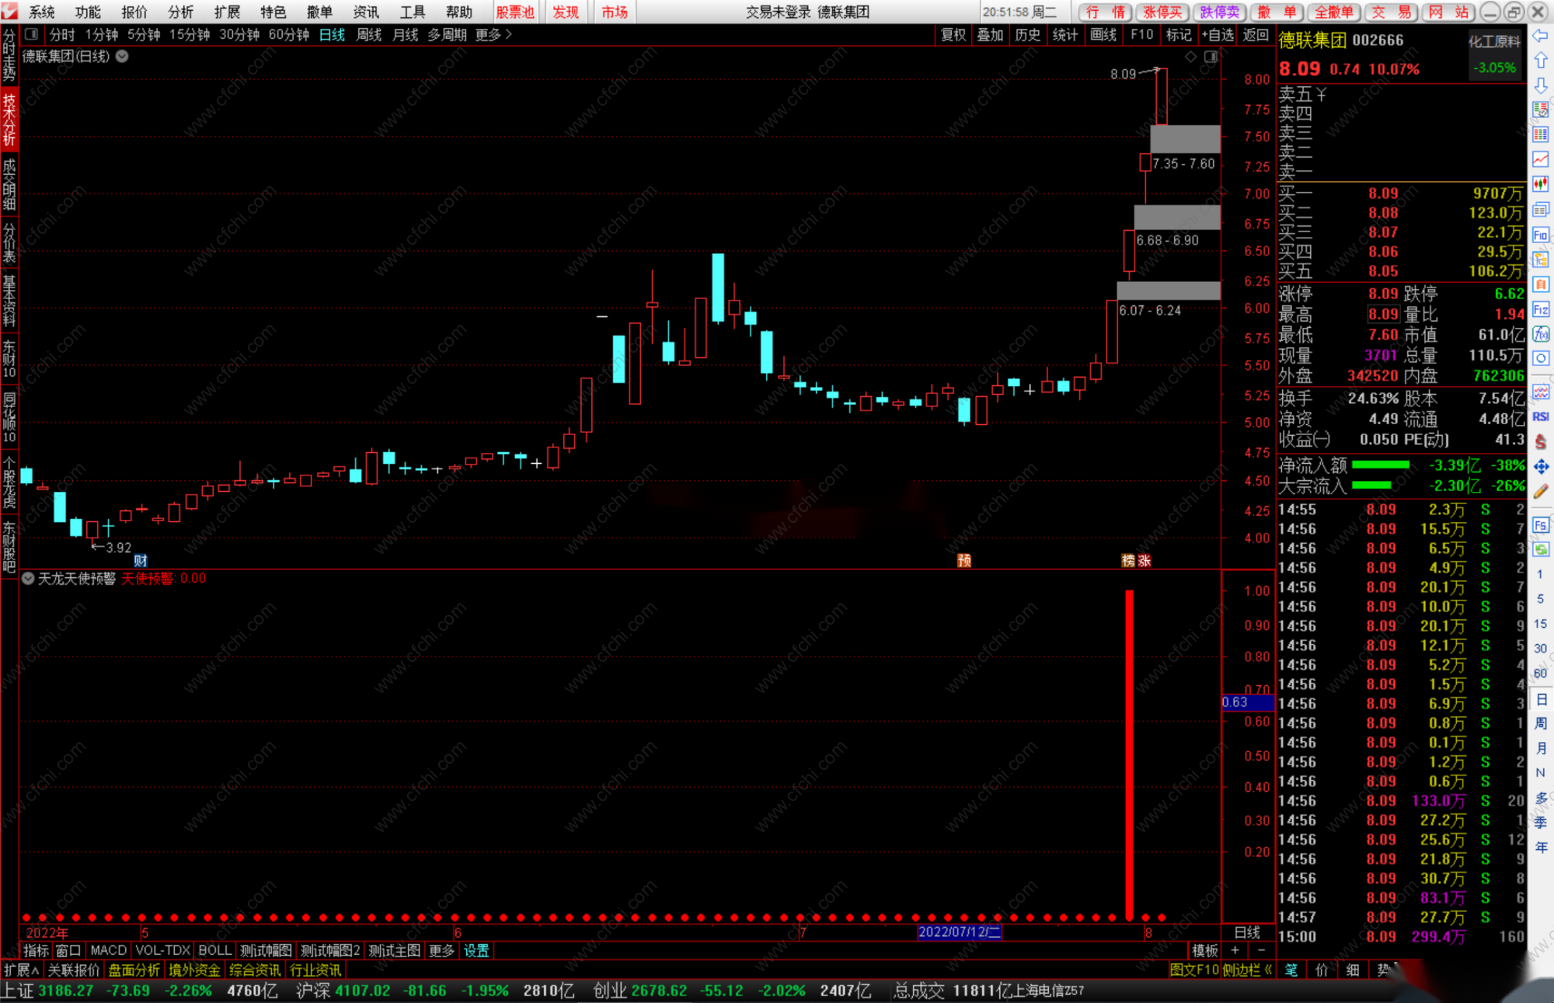Click the four-way move arrows icon
1554x1003 pixels.
click(1541, 466)
